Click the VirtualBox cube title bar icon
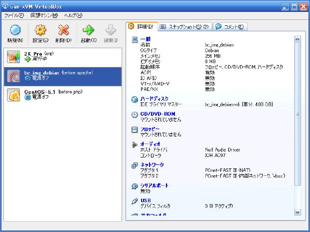 click(5, 6)
